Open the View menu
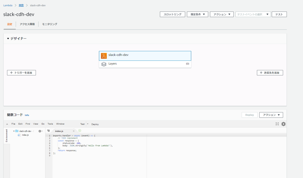303x178 pixels. 36,124
